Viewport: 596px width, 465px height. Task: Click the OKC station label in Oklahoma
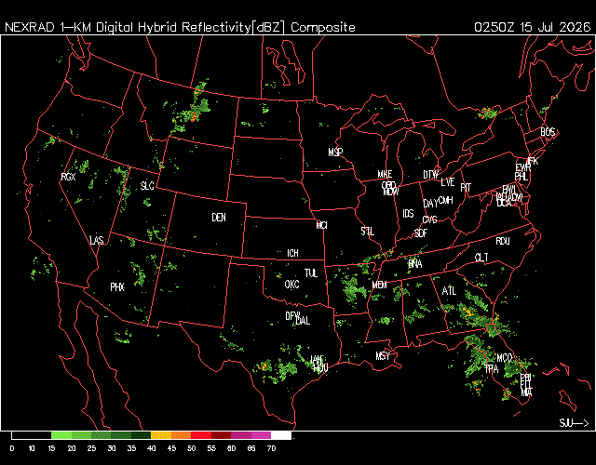(x=291, y=285)
